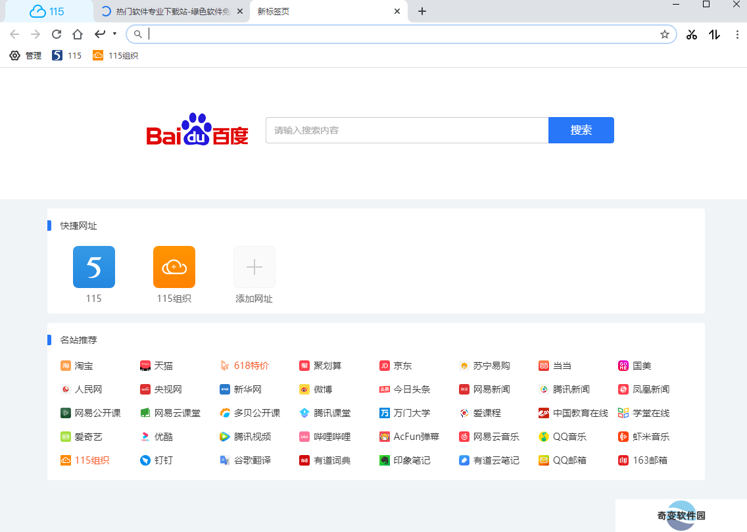
Task: Open the 网易云课堂 link
Action: (x=170, y=413)
